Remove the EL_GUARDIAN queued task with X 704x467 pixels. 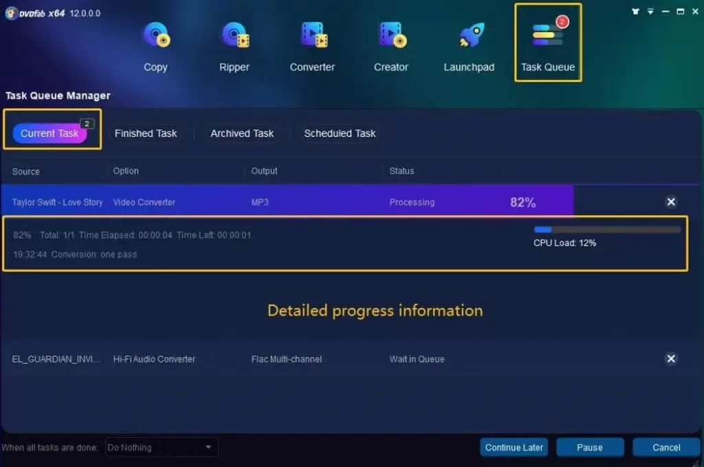[x=671, y=359]
